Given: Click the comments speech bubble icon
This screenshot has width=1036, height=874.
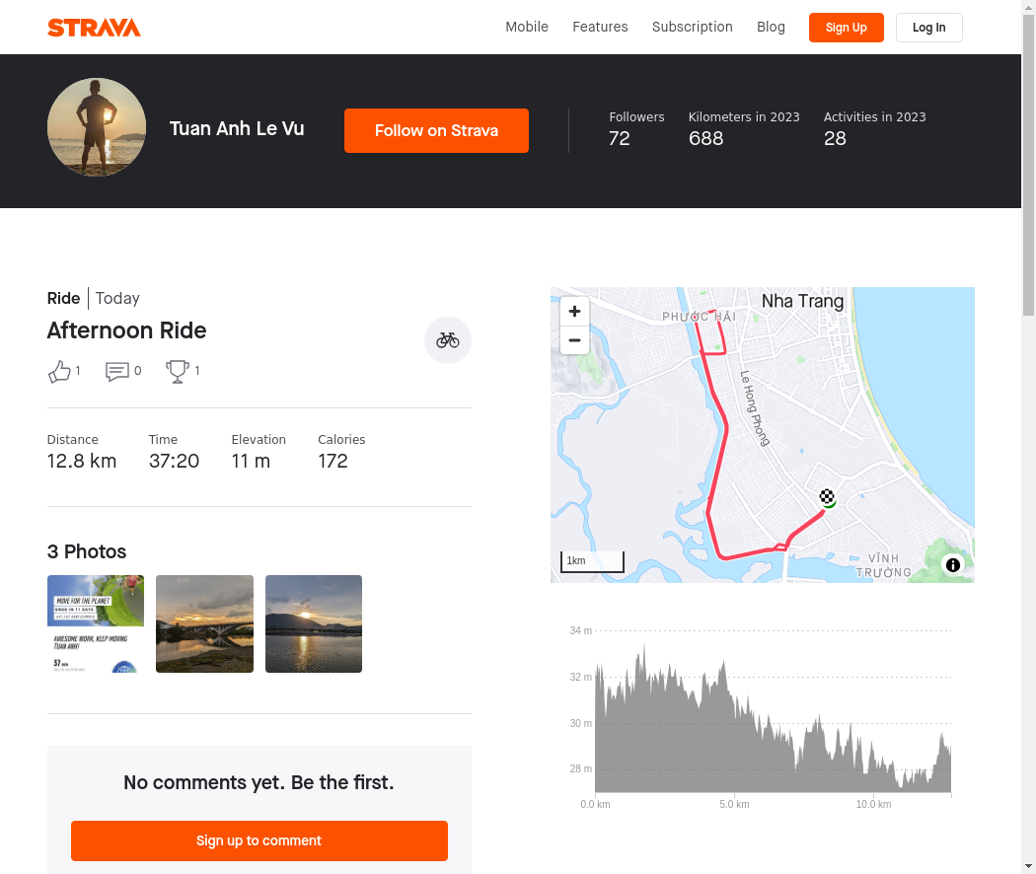Looking at the screenshot, I should pyautogui.click(x=117, y=371).
